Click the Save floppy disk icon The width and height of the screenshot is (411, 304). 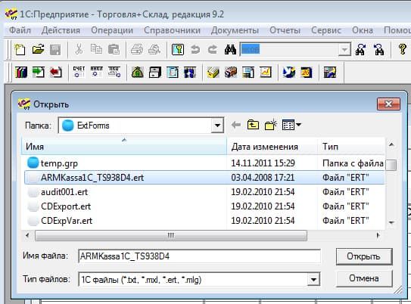pyautogui.click(x=55, y=49)
